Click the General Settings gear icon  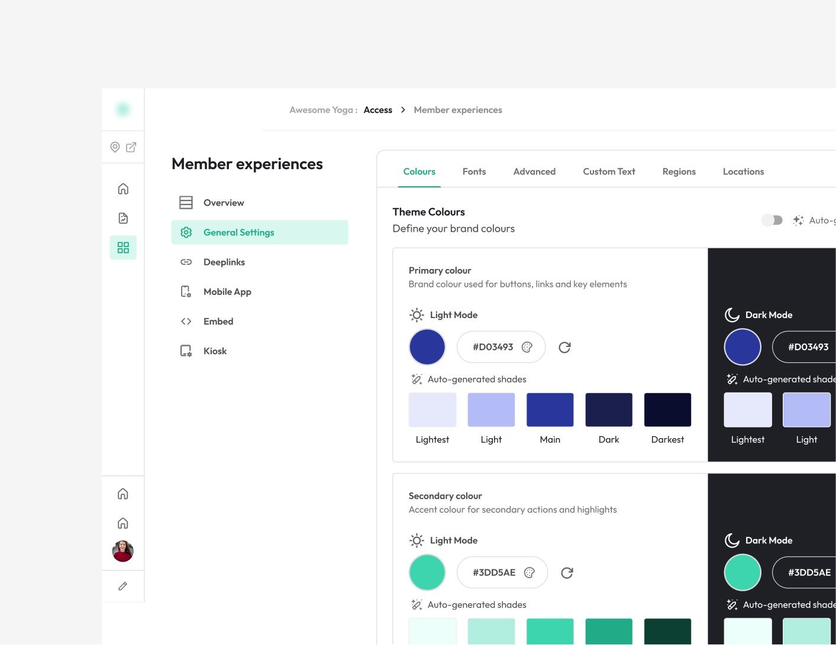click(x=186, y=232)
